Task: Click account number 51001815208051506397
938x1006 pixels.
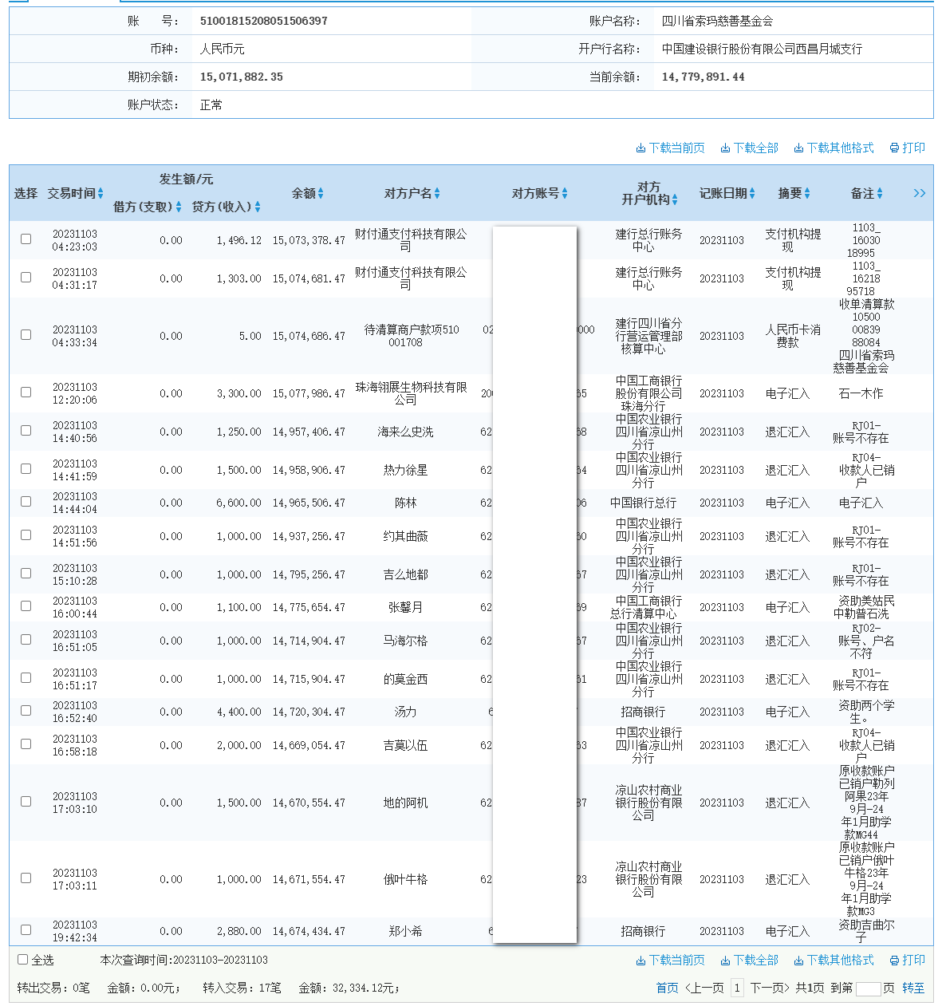Action: 263,21
